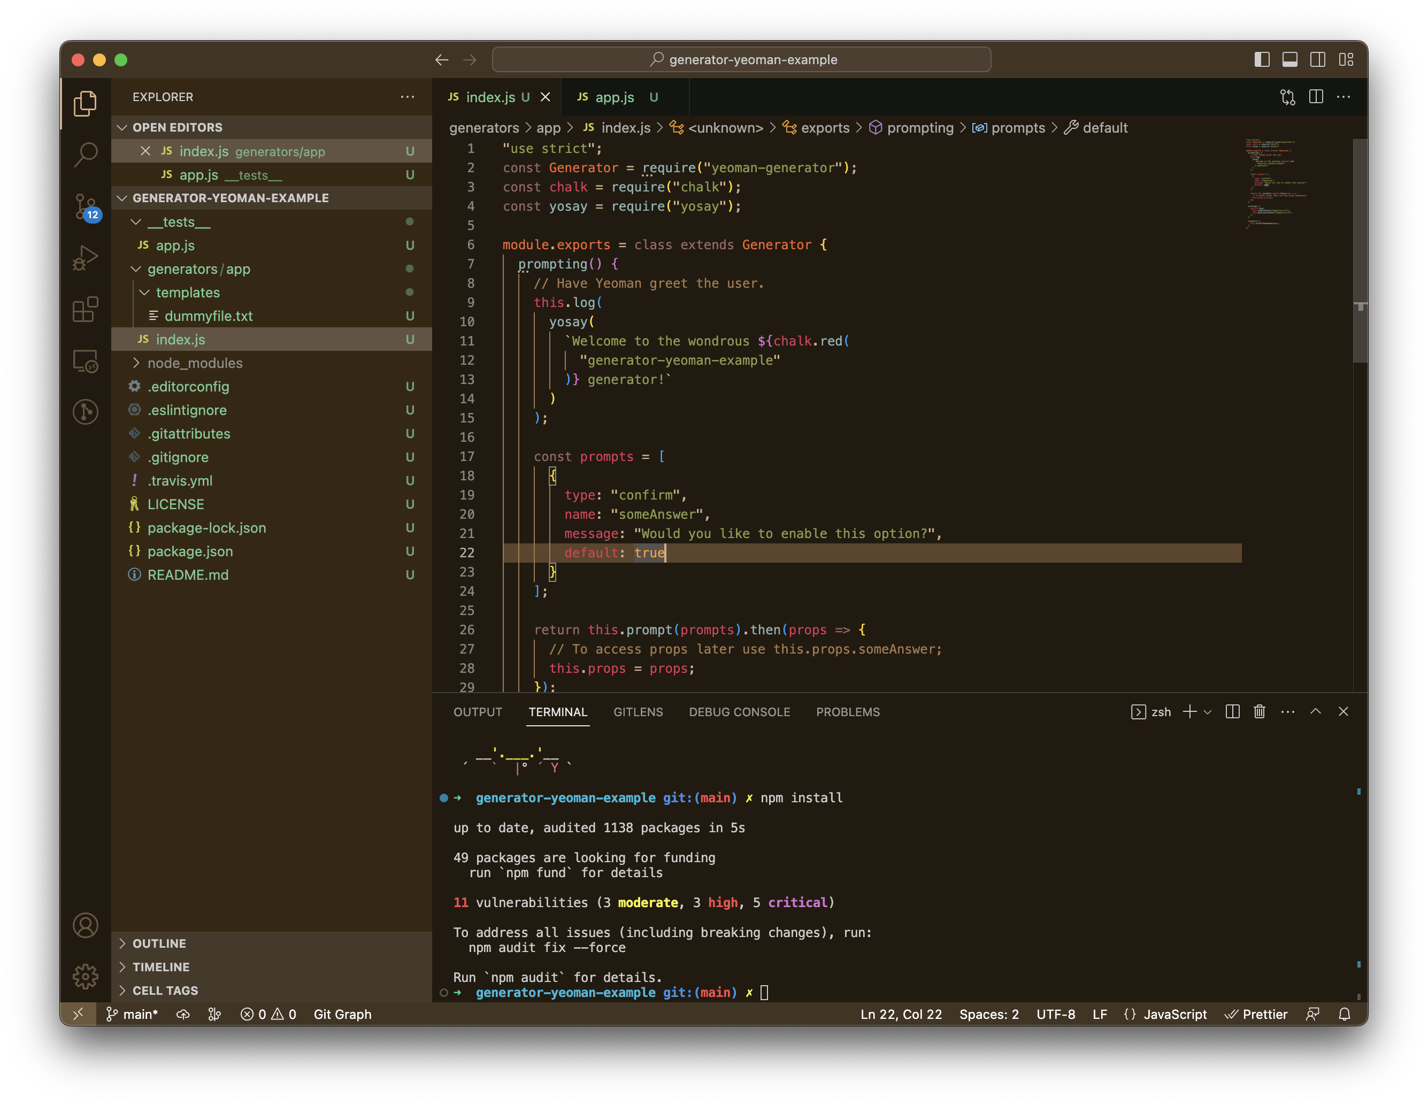The height and width of the screenshot is (1105, 1428).
Task: Click the zsh terminal shell label
Action: [1151, 711]
